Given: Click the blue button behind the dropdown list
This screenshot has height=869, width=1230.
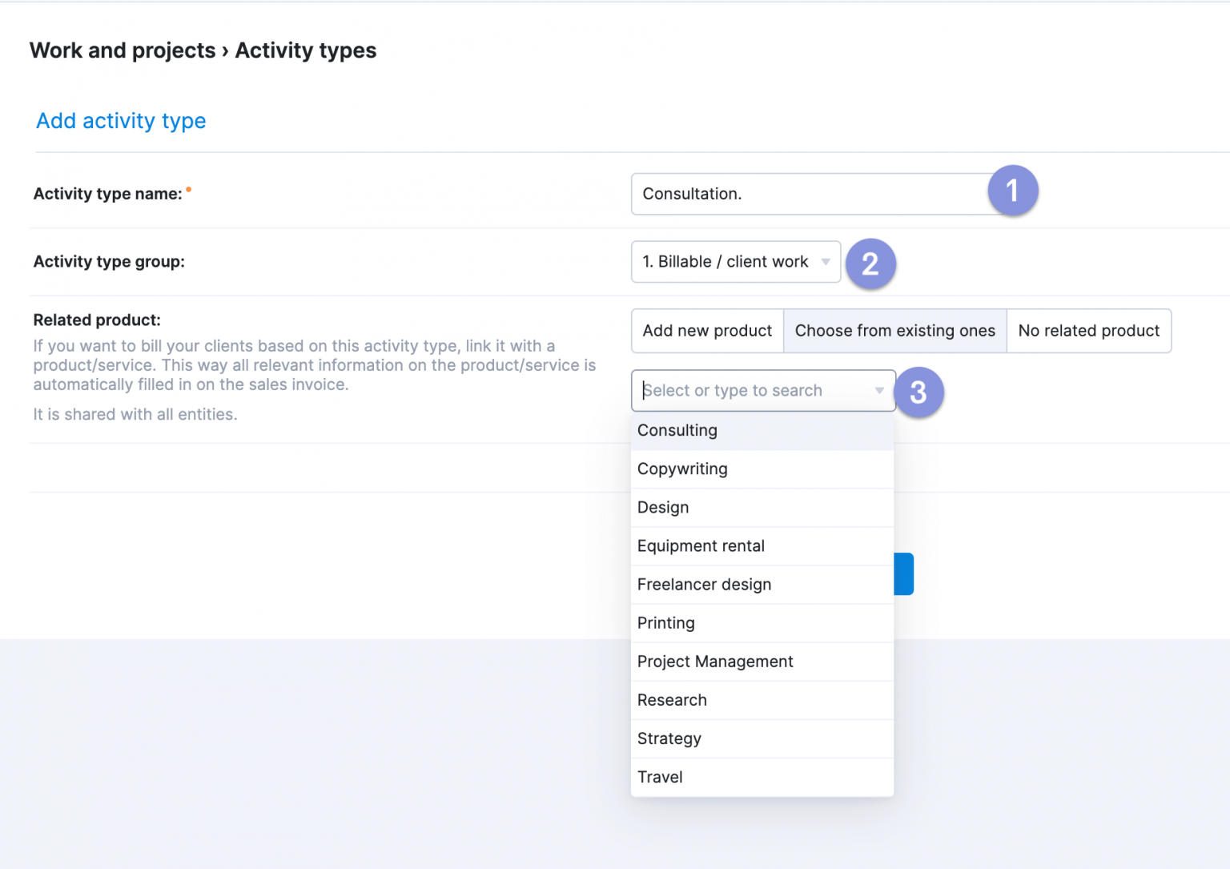Looking at the screenshot, I should coord(904,574).
